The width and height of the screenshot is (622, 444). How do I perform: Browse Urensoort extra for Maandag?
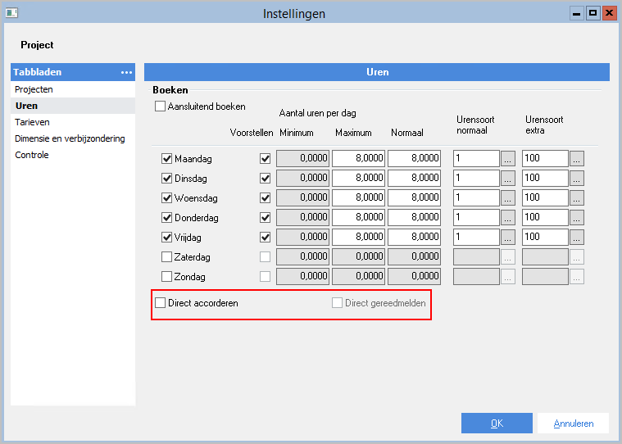(x=577, y=159)
